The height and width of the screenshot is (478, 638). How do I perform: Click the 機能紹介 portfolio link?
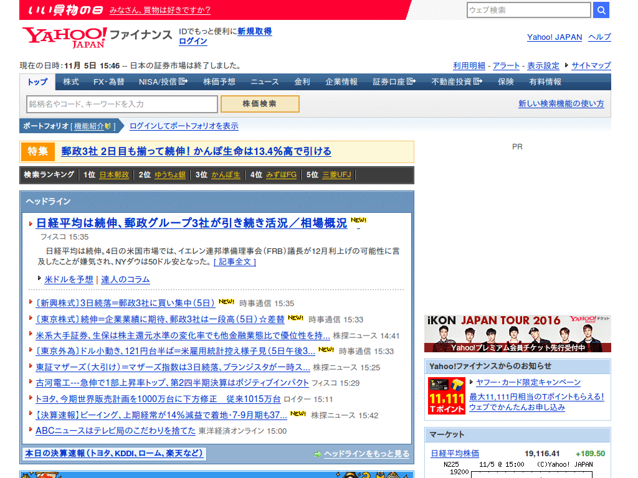click(x=89, y=126)
